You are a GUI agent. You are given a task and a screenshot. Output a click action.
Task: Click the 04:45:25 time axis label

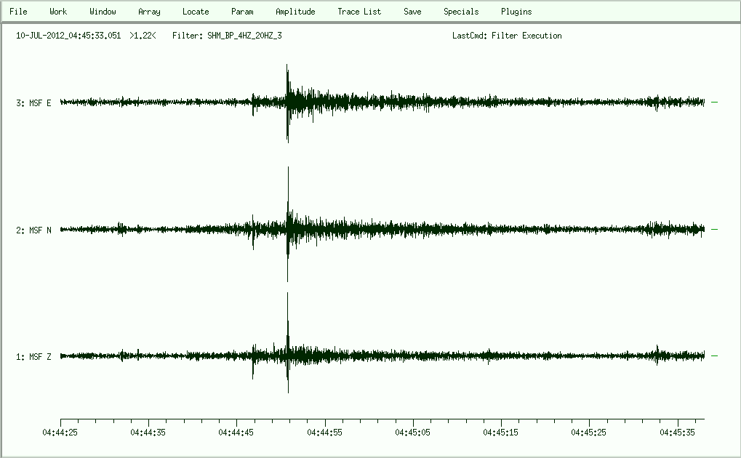coord(590,432)
